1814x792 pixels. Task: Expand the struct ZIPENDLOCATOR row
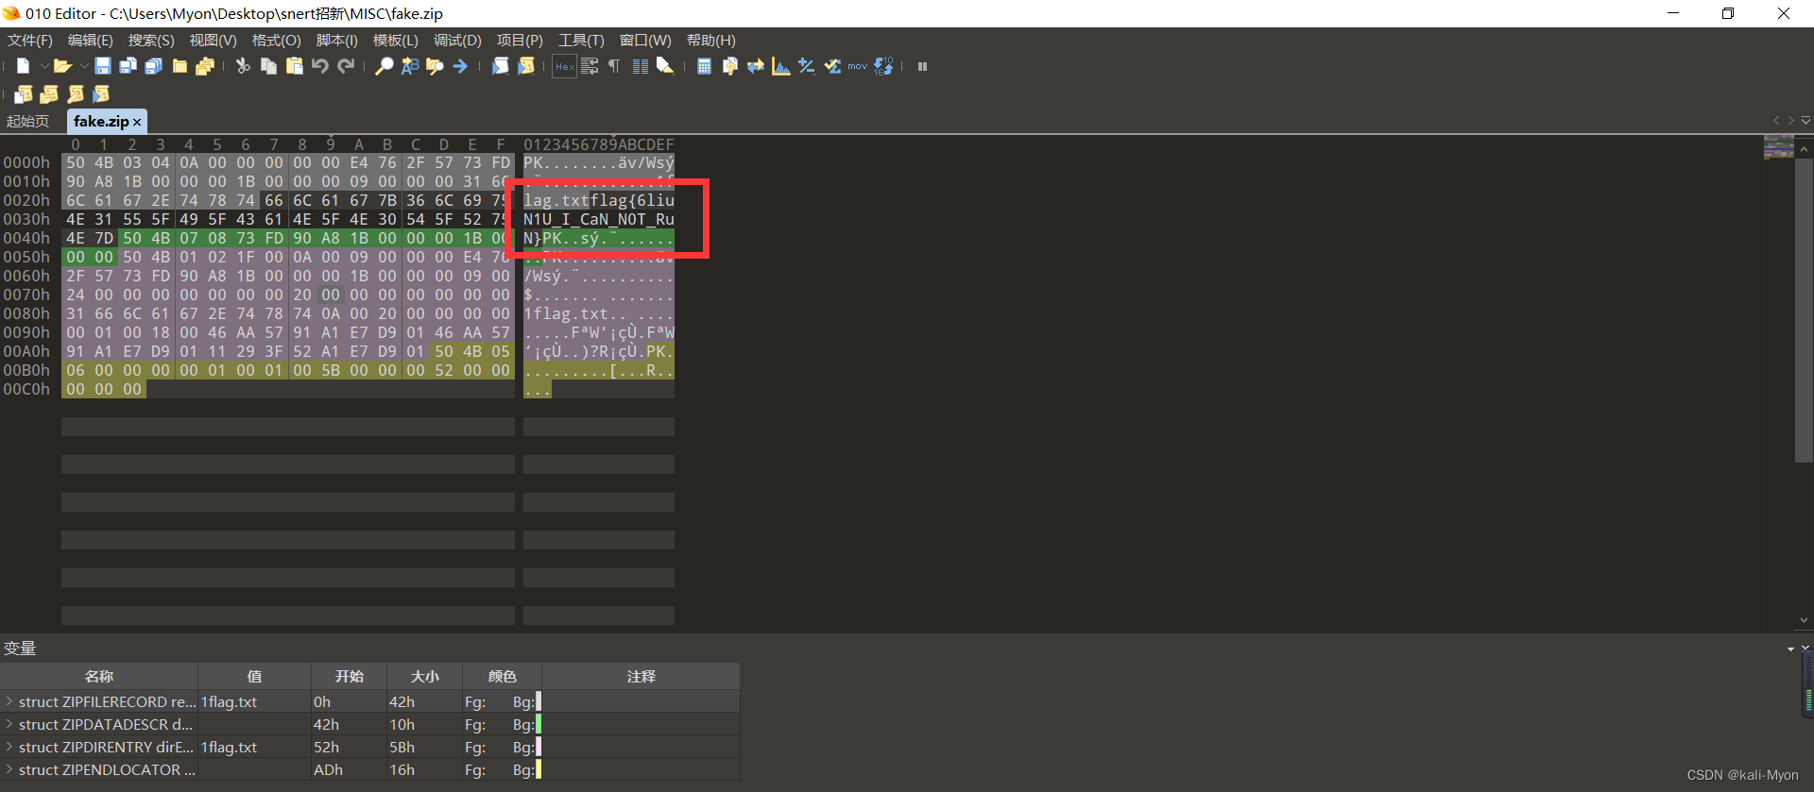point(9,769)
